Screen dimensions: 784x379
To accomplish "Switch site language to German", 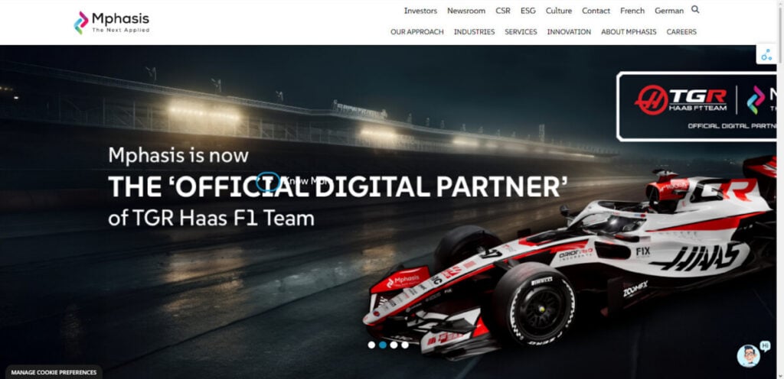I will [x=669, y=11].
